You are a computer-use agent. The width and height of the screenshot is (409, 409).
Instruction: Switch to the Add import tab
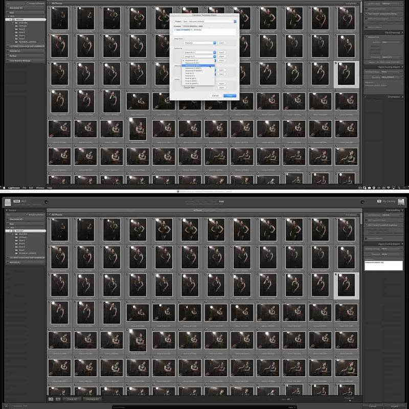point(221,200)
